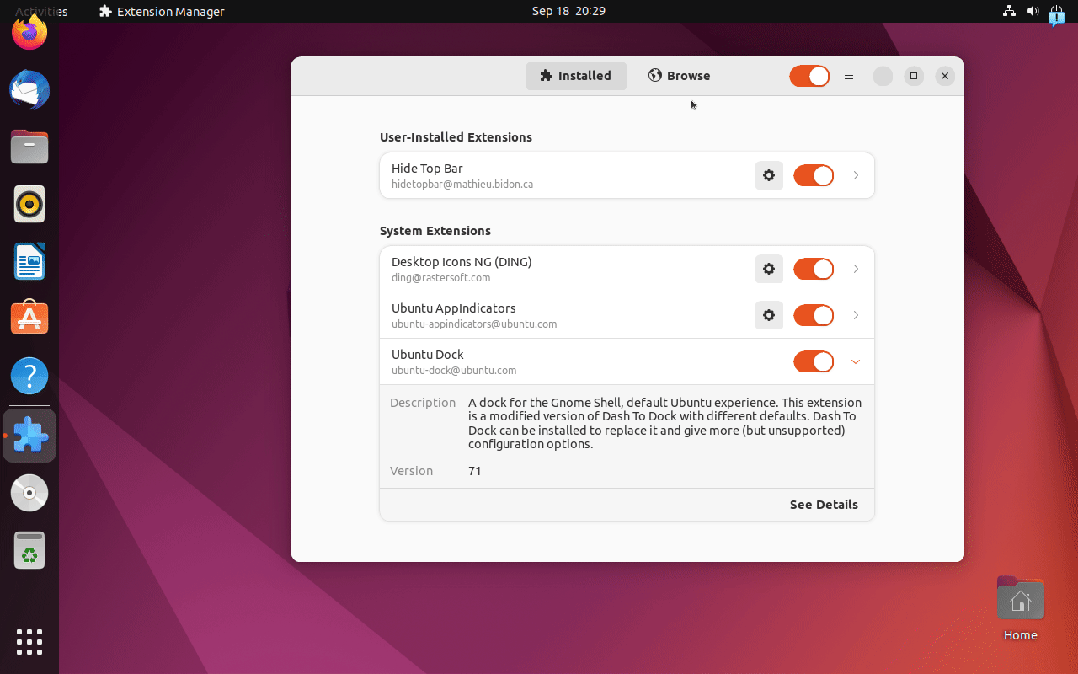
Task: Open LibreOffice Writer from the dock
Action: (29, 261)
